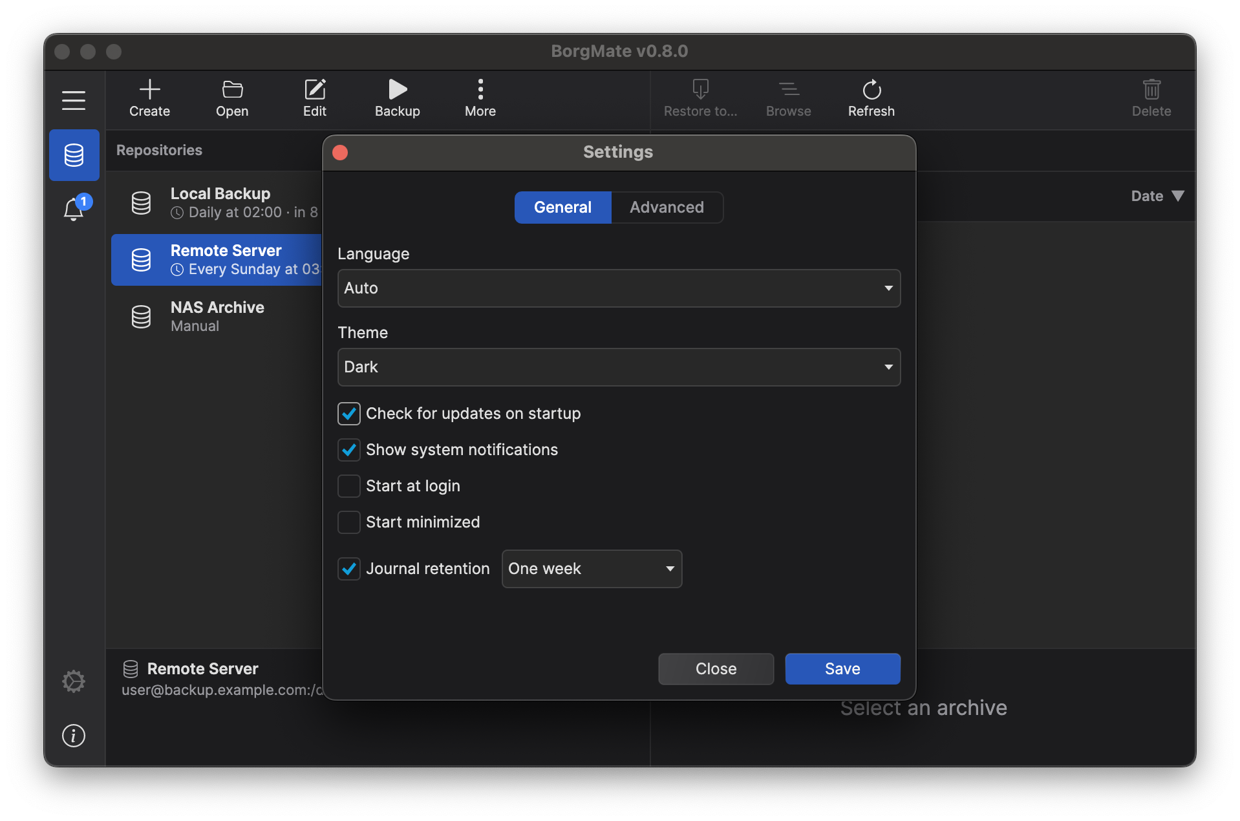Uncheck Check for updates on startup
This screenshot has height=821, width=1240.
(x=349, y=414)
